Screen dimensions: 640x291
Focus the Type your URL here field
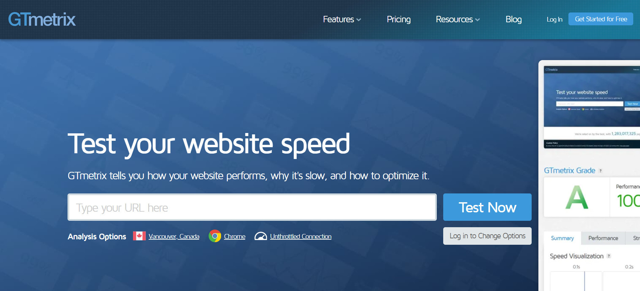[252, 207]
